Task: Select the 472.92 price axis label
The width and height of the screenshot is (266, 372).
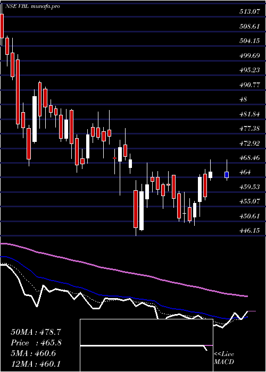Action: (x=249, y=143)
